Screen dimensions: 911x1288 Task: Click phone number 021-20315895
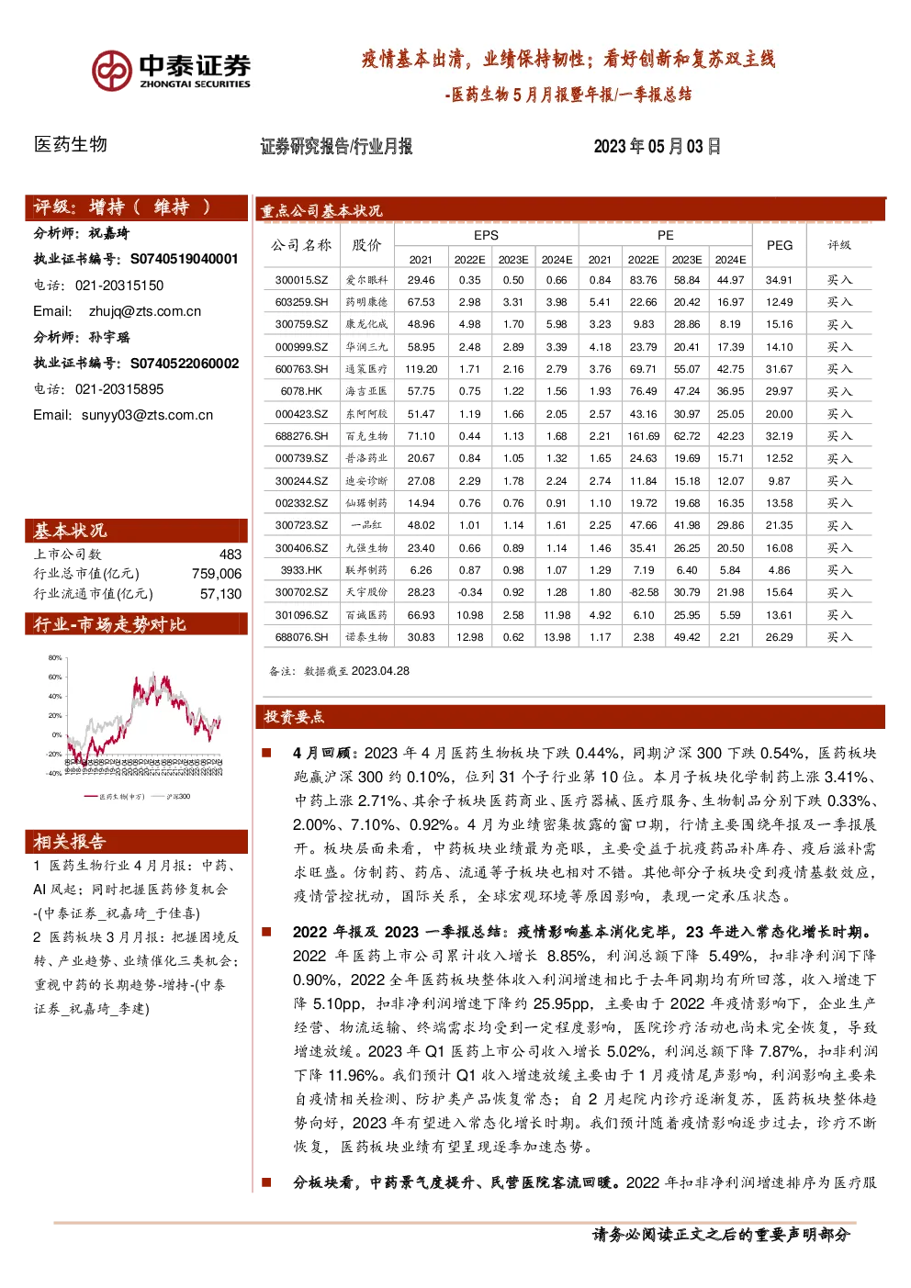click(119, 389)
